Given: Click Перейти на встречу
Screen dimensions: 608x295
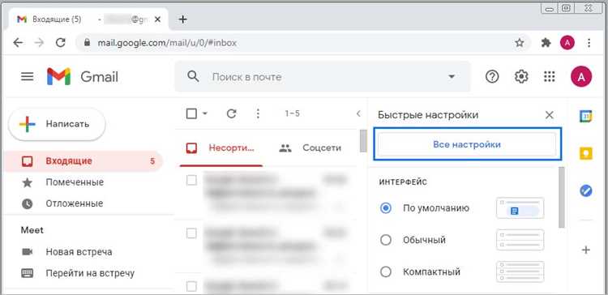Looking at the screenshot, I should 90,273.
